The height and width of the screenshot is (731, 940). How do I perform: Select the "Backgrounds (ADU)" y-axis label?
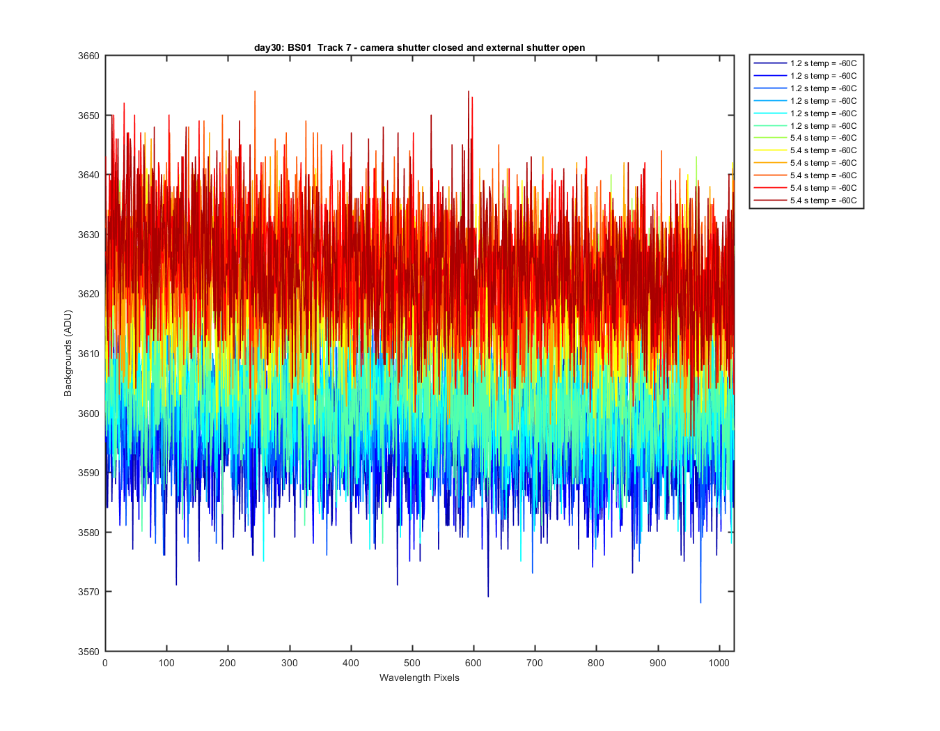click(68, 354)
